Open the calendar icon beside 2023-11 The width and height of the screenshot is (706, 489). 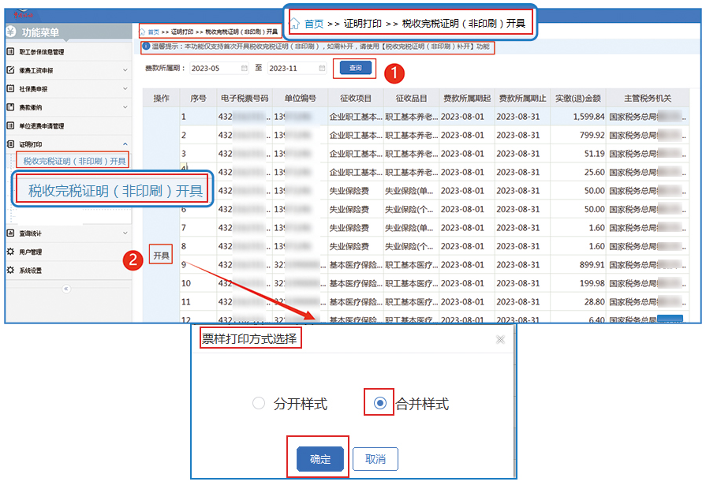pyautogui.click(x=321, y=68)
